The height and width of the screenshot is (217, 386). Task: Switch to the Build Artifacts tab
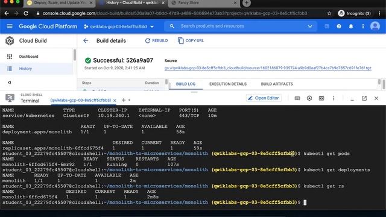coord(277,84)
